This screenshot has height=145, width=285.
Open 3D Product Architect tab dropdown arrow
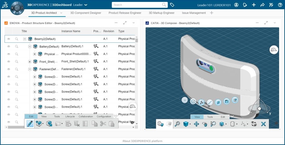click(61, 13)
